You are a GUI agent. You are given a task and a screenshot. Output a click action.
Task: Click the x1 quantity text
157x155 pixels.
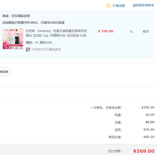pos(131,32)
